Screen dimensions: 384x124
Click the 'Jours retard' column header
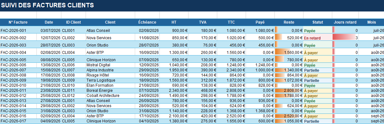tap(345, 22)
